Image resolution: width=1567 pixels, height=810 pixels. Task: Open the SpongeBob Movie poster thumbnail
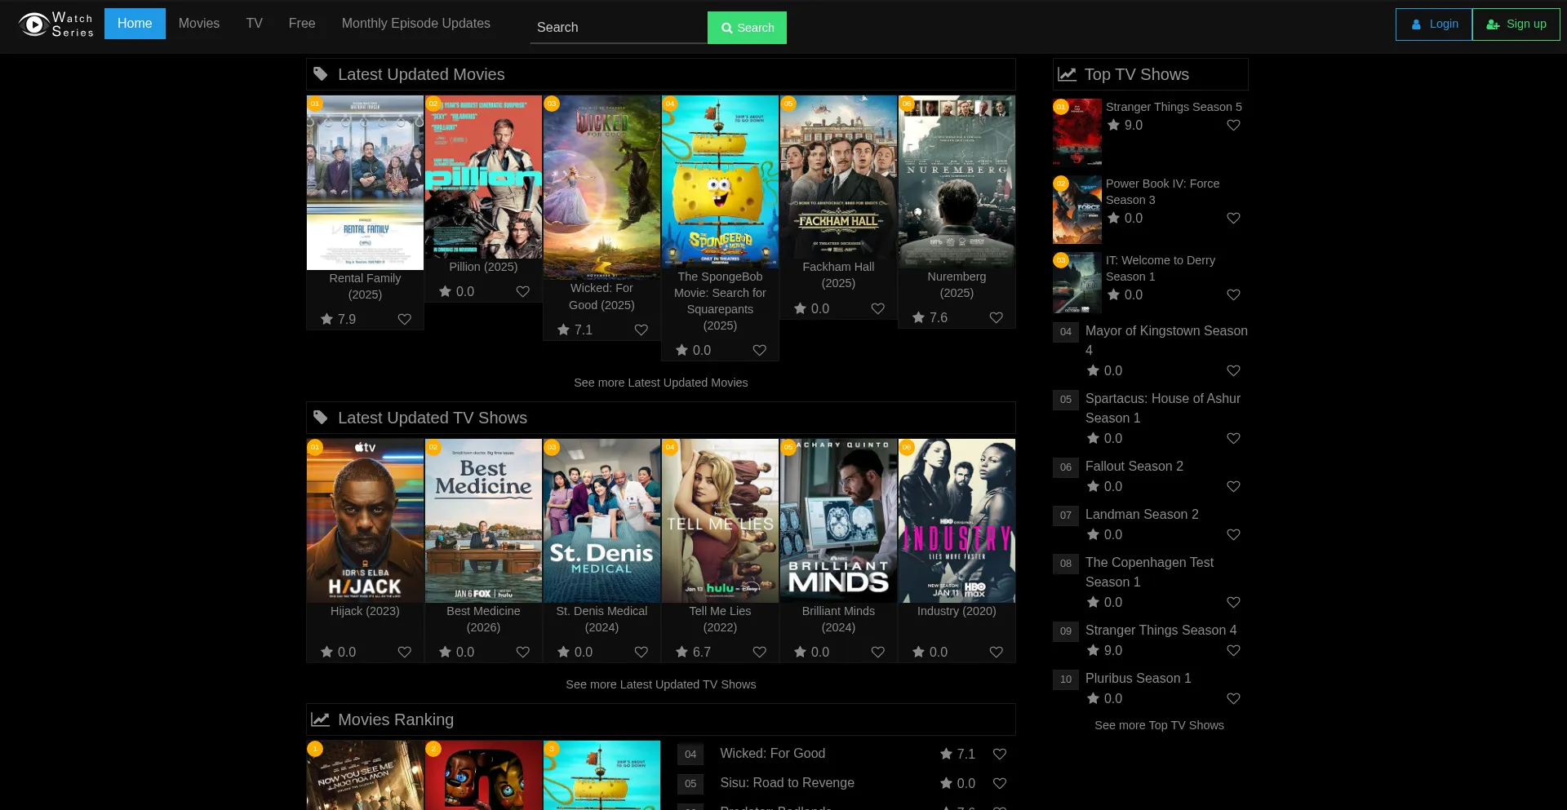point(720,181)
